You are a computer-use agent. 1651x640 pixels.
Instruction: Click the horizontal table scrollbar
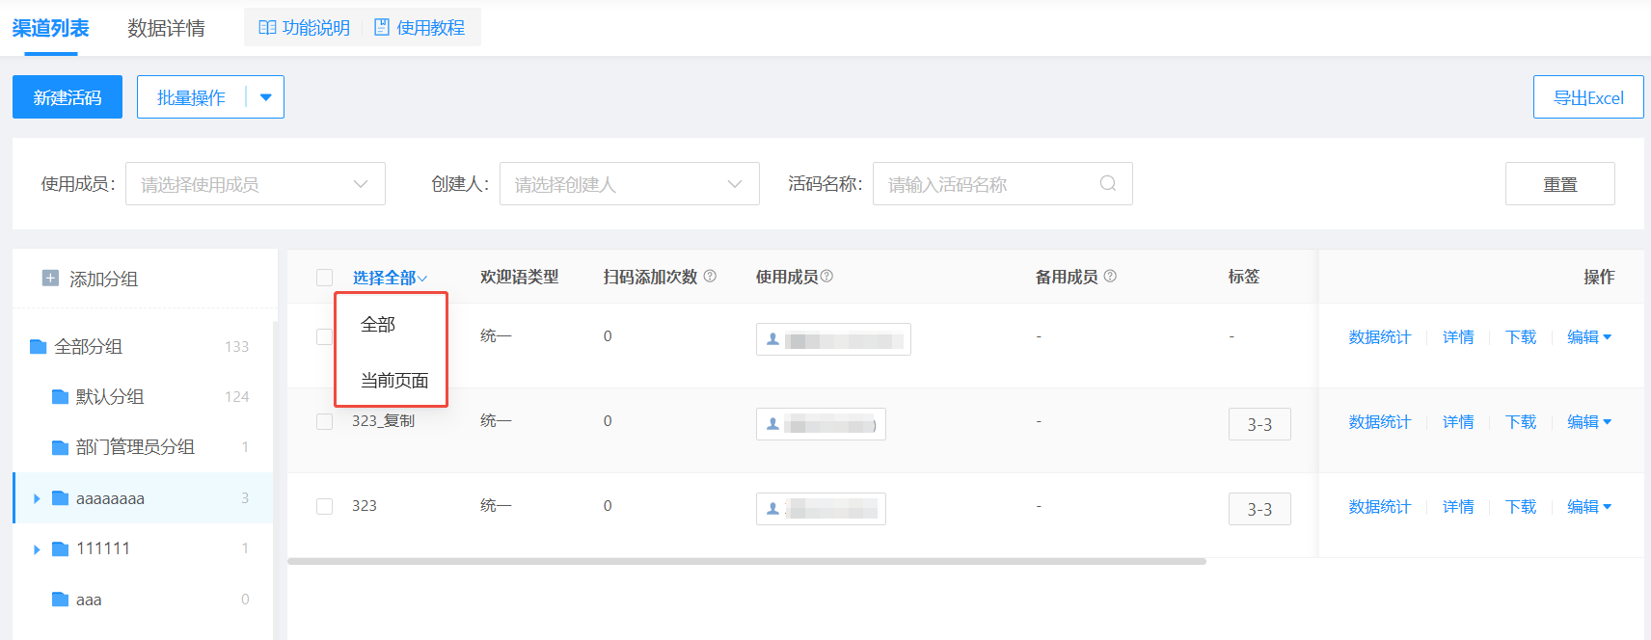[x=746, y=561]
